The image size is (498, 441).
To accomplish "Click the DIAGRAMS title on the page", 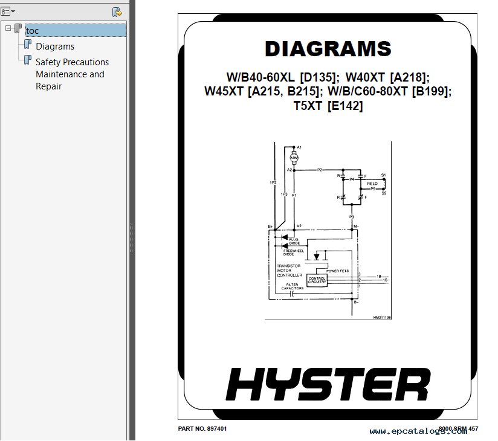I will click(328, 49).
